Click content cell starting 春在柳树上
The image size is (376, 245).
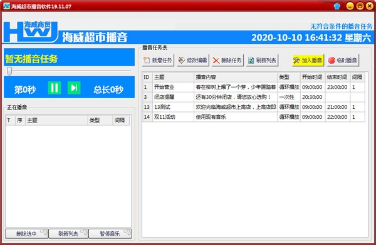point(236,87)
